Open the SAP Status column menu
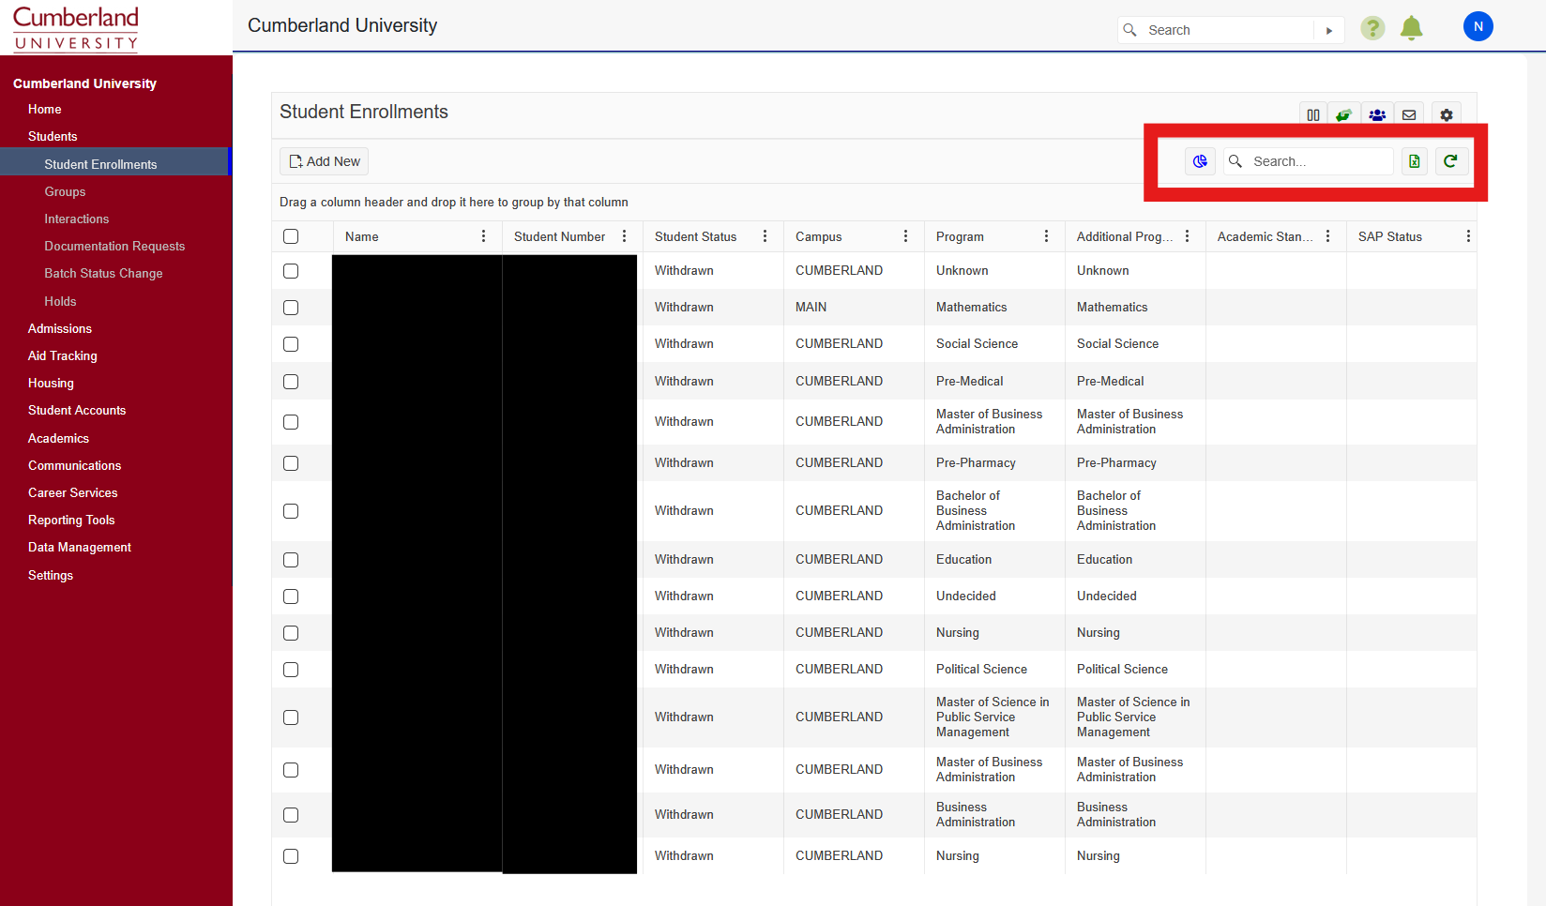This screenshot has width=1546, height=906. click(x=1468, y=236)
